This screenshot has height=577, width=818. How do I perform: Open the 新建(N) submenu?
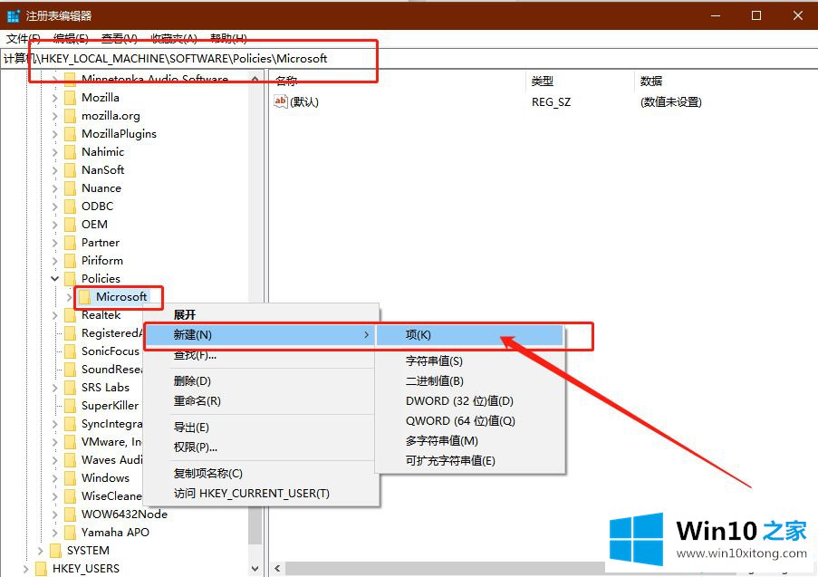click(x=259, y=335)
